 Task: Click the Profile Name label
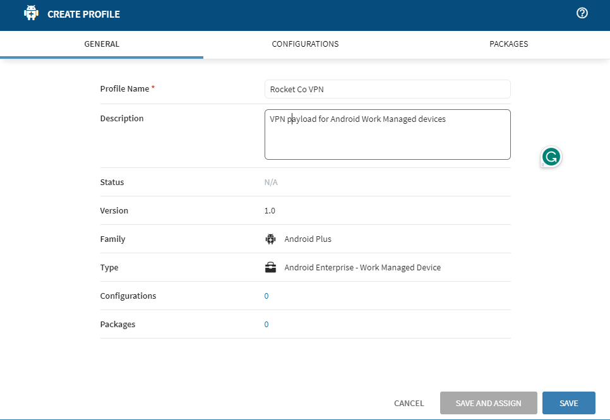pos(124,89)
